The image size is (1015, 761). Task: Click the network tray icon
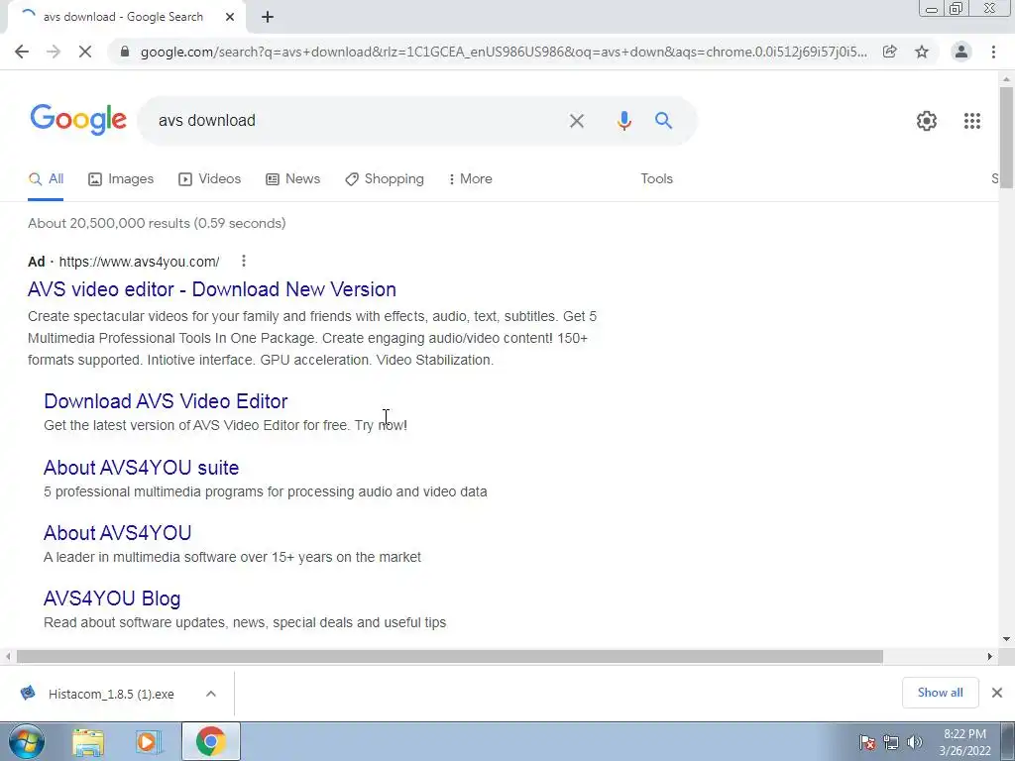[891, 741]
